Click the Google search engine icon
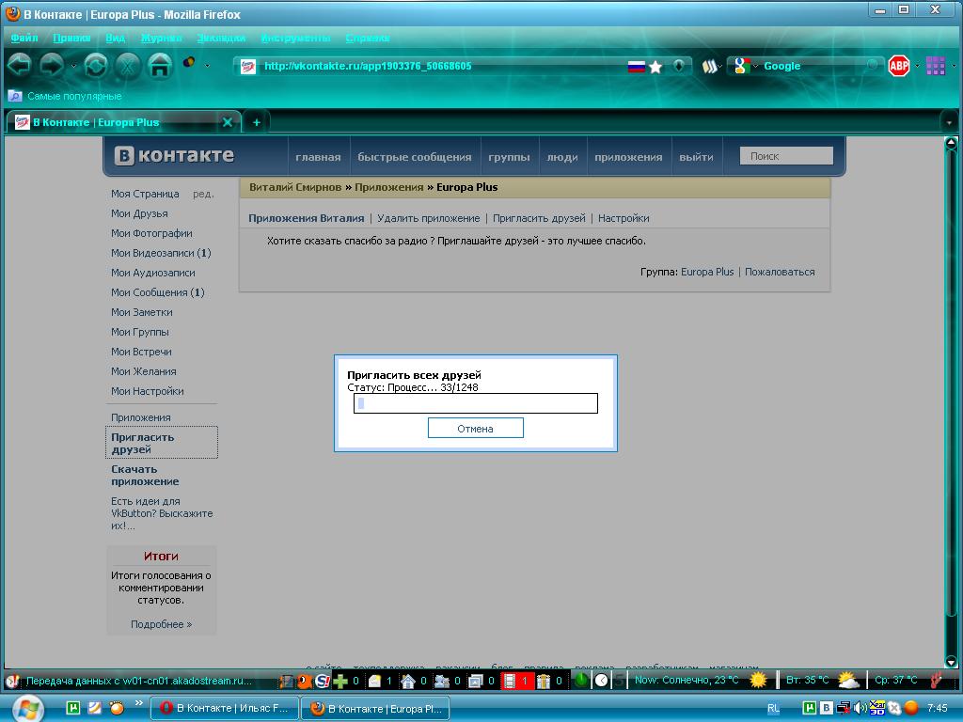The image size is (963, 722). click(x=741, y=66)
